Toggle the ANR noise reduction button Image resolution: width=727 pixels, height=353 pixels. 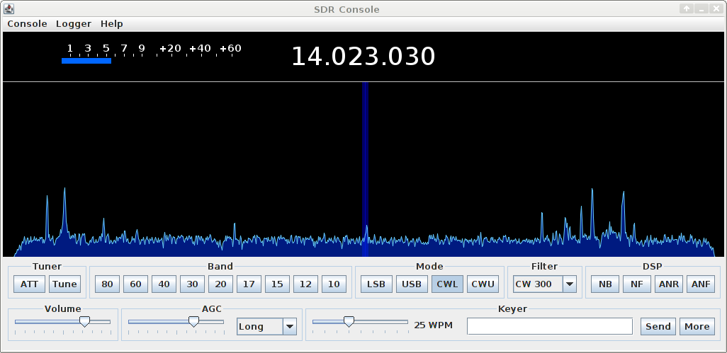(x=669, y=284)
